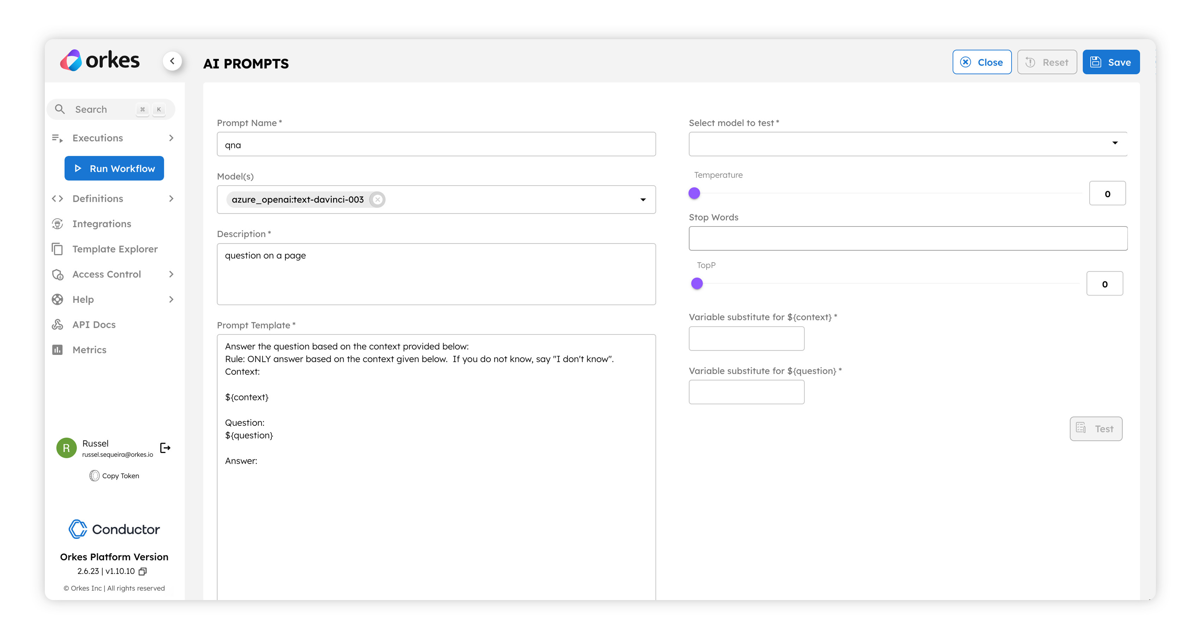The width and height of the screenshot is (1200, 635).
Task: Click the Run Workflow button
Action: 114,168
